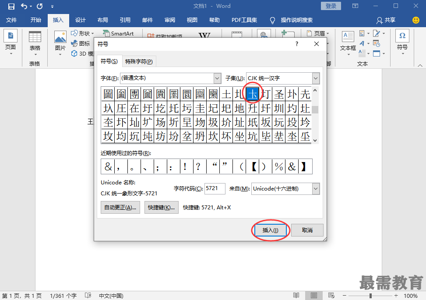Click the symbol grid scrollbar up arrow

point(315,90)
